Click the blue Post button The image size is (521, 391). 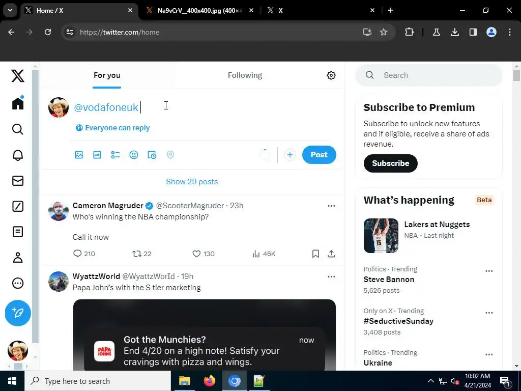(x=319, y=155)
